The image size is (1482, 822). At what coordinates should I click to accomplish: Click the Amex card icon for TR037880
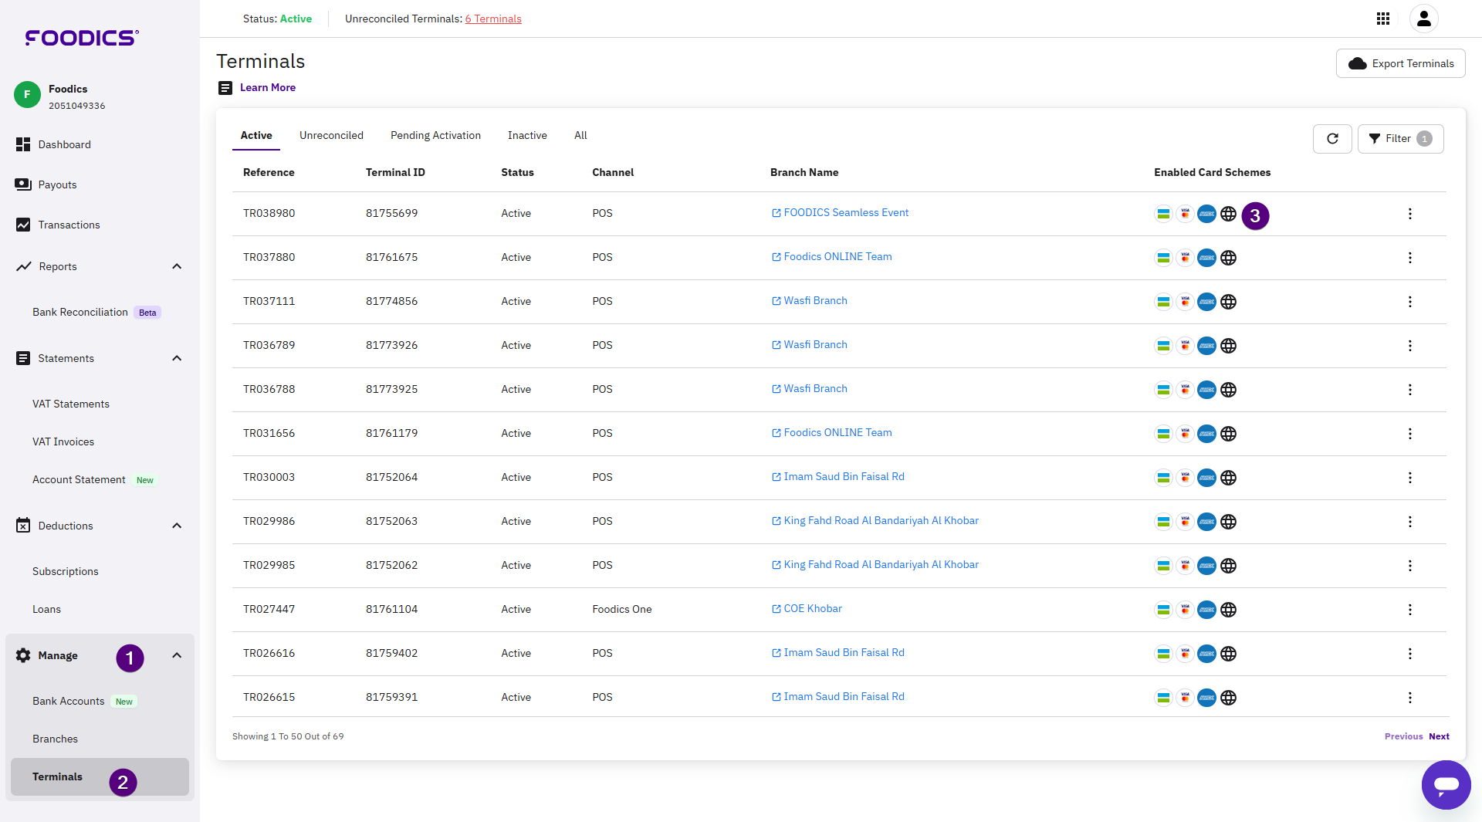pos(1206,258)
